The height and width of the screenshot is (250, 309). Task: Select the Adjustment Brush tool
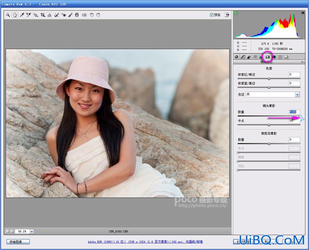click(x=70, y=15)
